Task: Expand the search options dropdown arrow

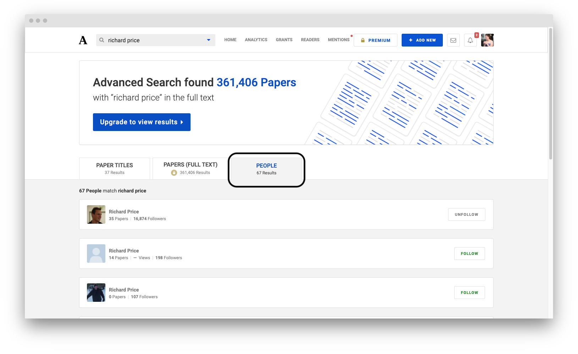Action: (209, 40)
